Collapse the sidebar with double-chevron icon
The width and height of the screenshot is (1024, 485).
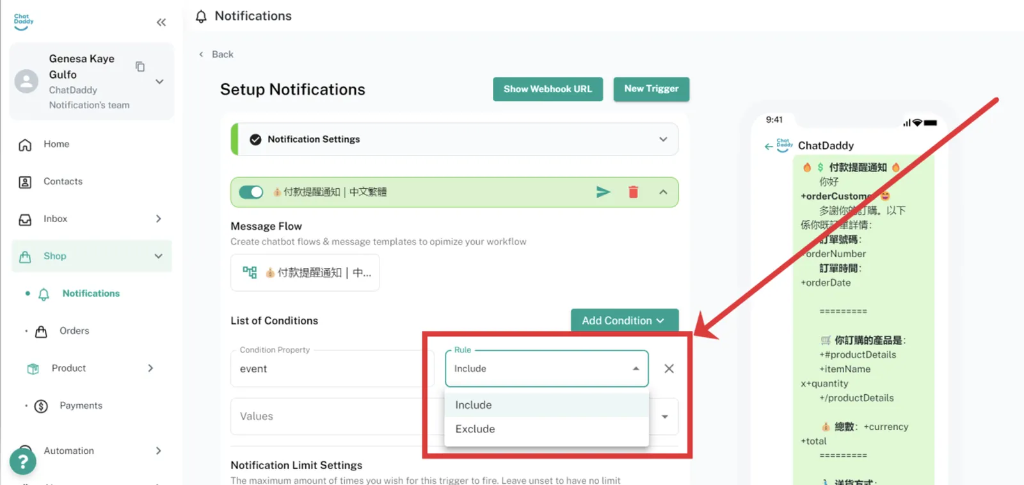161,22
